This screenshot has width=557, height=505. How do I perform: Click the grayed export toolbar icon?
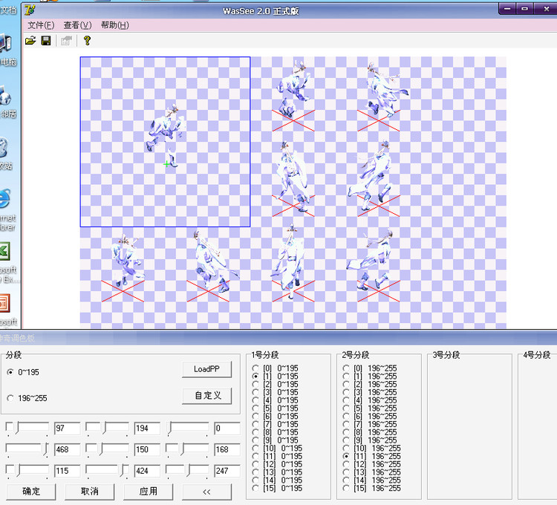click(66, 41)
